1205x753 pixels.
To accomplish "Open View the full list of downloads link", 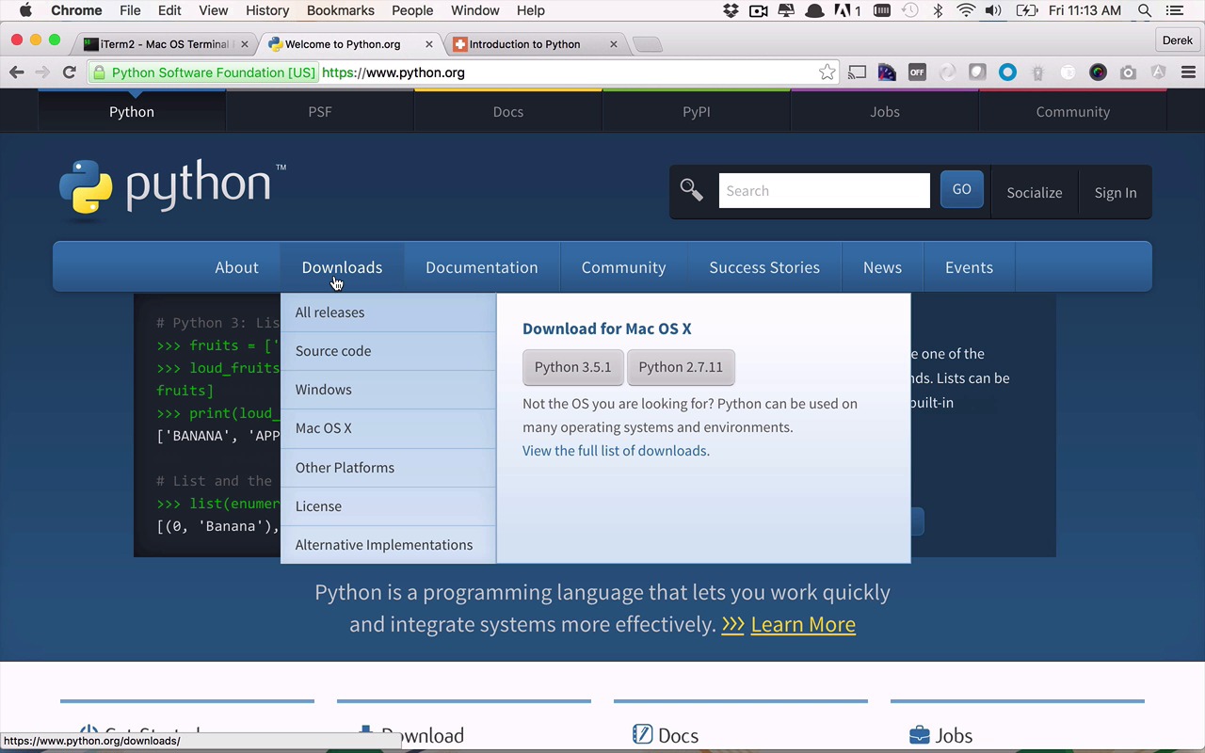I will [x=616, y=451].
